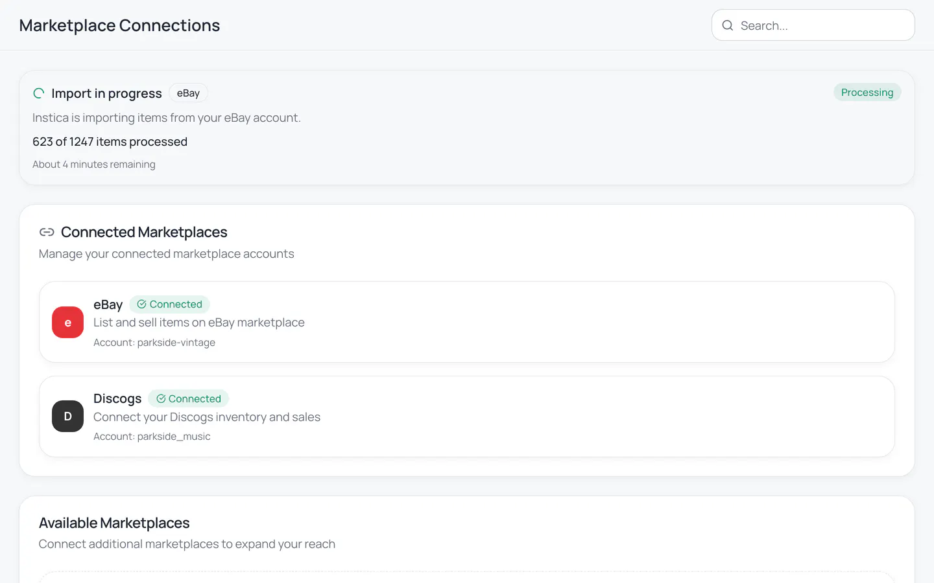The height and width of the screenshot is (583, 934).
Task: Click the Available Marketplaces heading
Action: (x=114, y=523)
